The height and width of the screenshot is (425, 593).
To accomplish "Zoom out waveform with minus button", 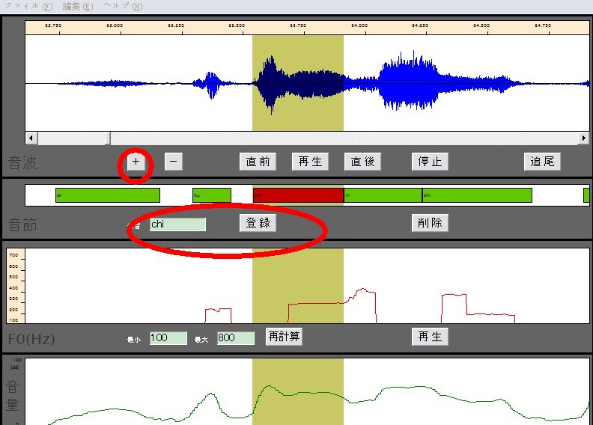I will click(x=174, y=162).
